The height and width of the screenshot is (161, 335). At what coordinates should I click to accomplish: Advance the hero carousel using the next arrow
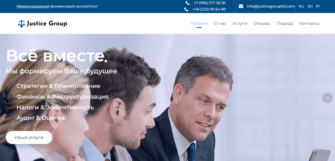pos(327,98)
